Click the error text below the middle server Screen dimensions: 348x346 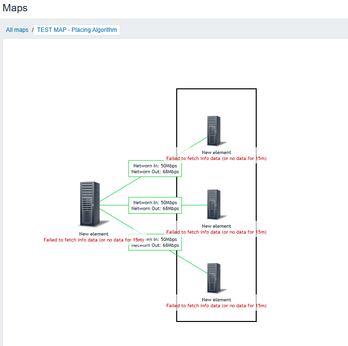(216, 232)
